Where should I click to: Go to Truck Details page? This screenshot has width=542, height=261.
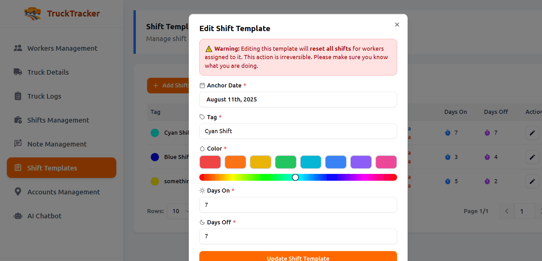click(x=48, y=72)
